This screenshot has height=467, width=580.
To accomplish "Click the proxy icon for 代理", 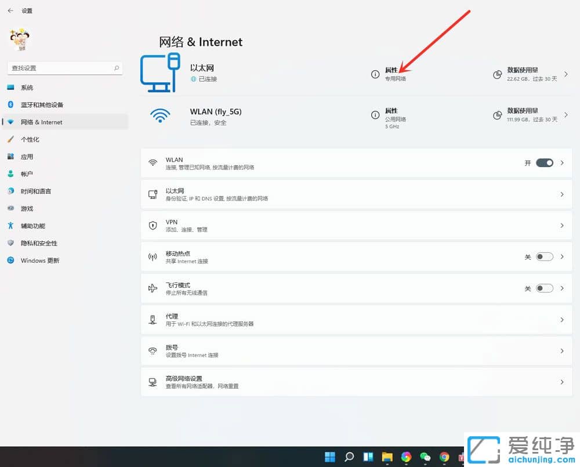I will [x=153, y=320].
